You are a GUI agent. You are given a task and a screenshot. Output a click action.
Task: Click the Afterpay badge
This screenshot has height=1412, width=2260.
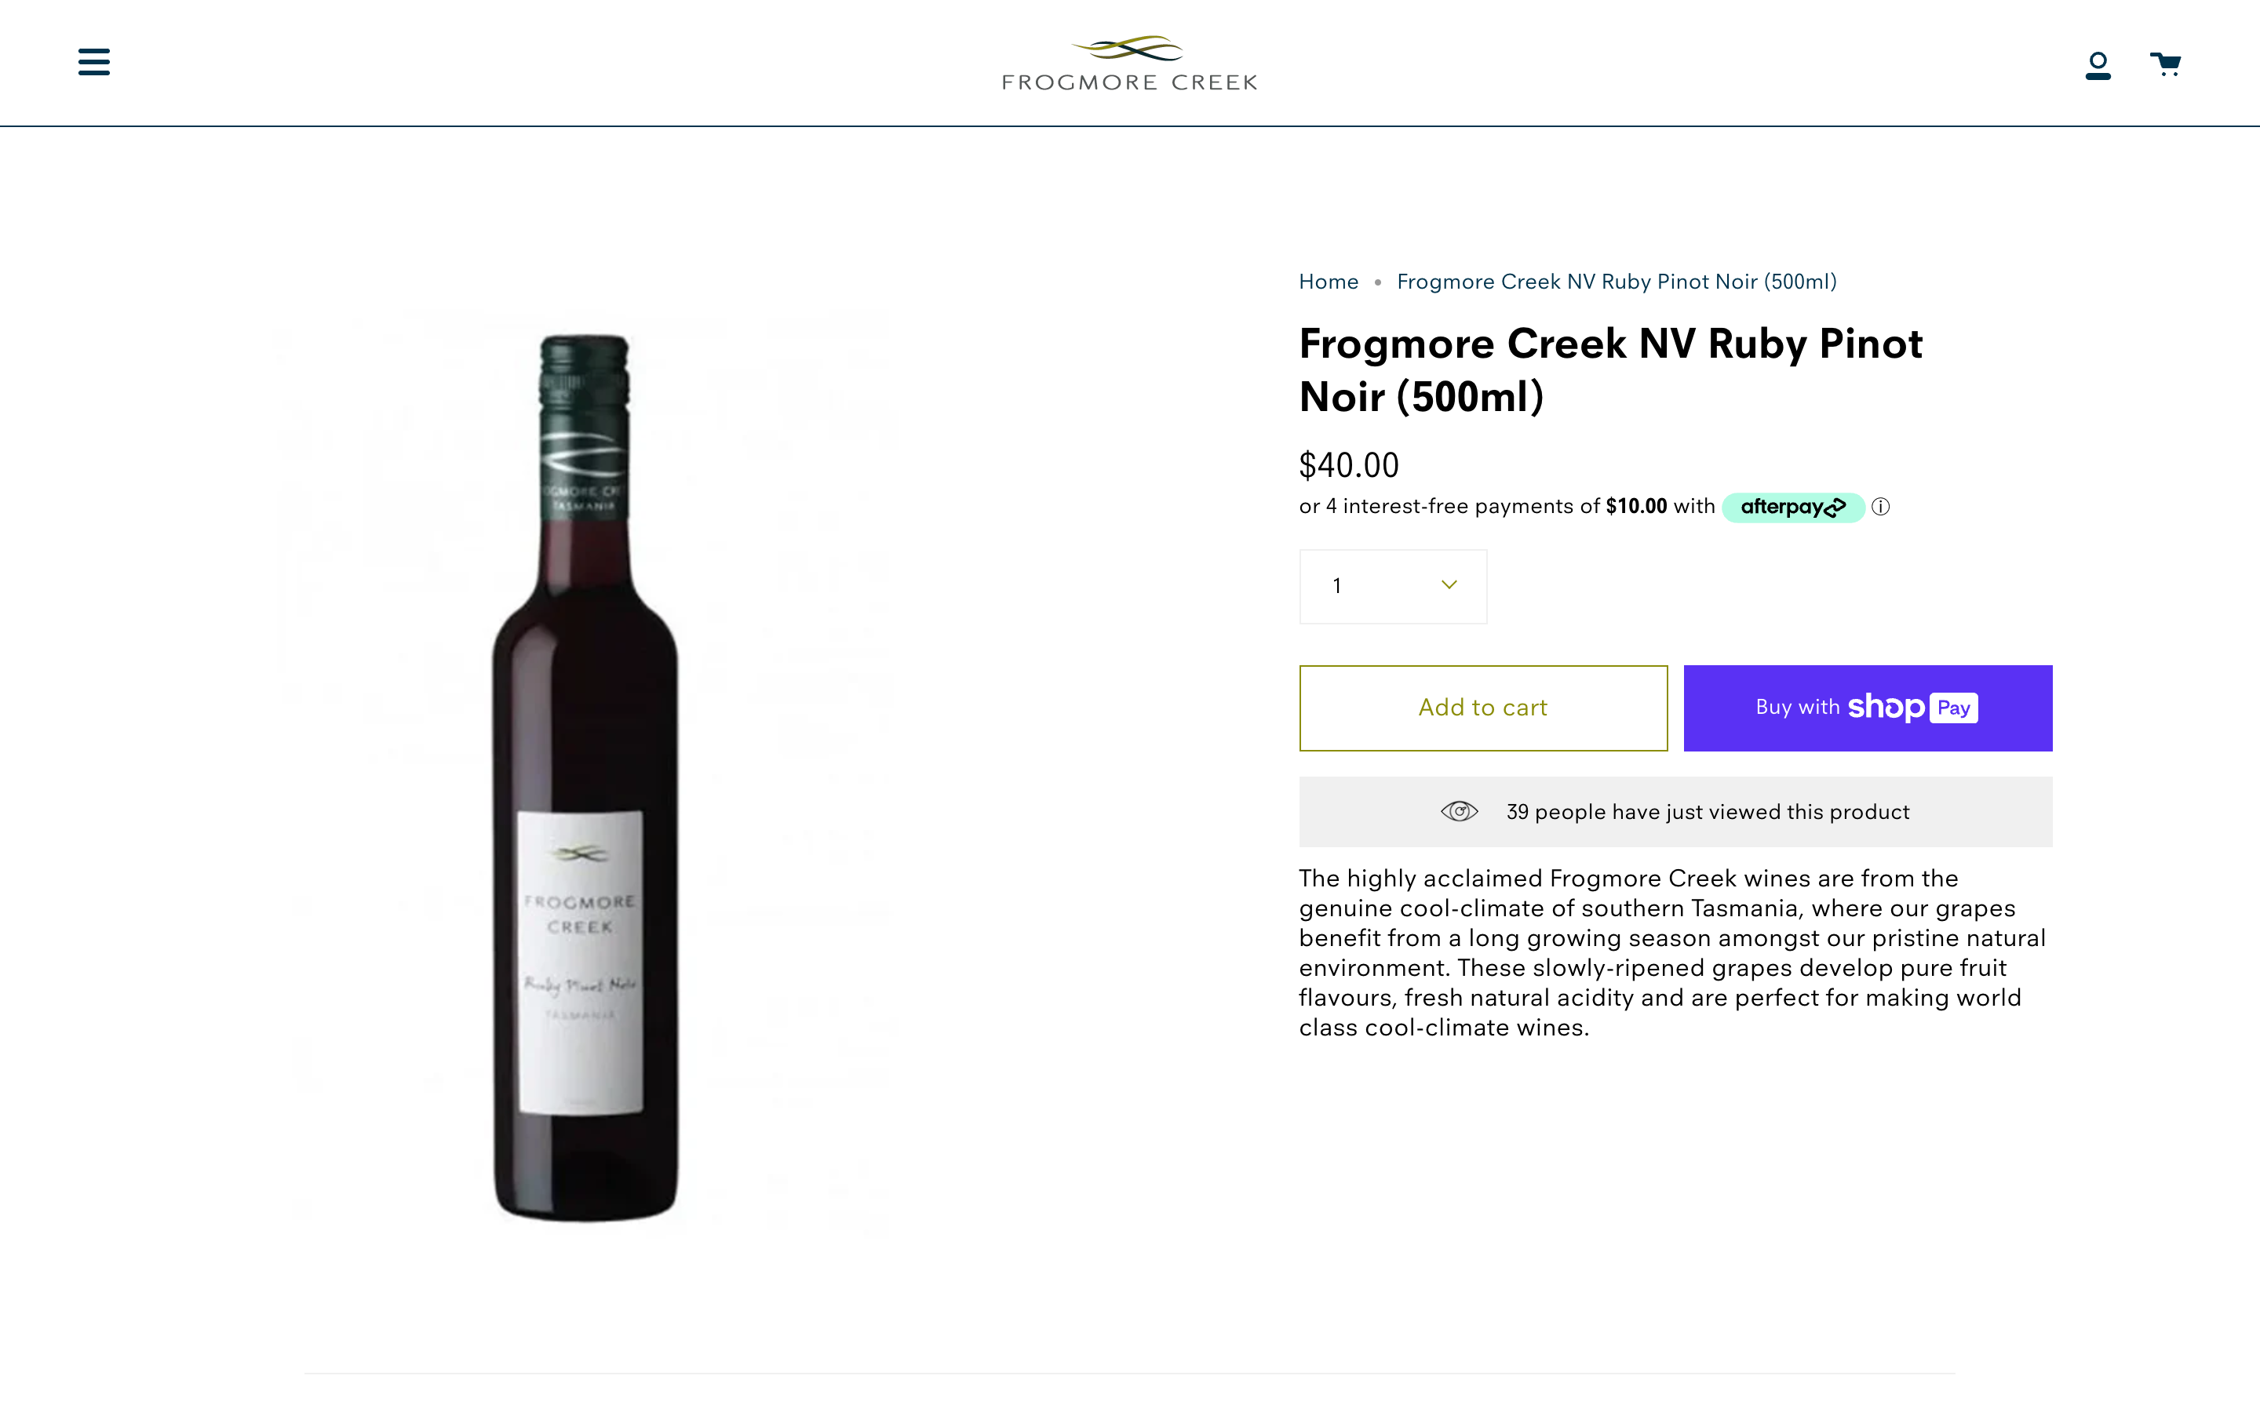(x=1792, y=507)
